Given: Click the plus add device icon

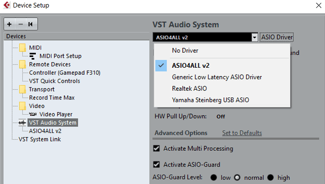Looking at the screenshot, I should click(x=9, y=24).
